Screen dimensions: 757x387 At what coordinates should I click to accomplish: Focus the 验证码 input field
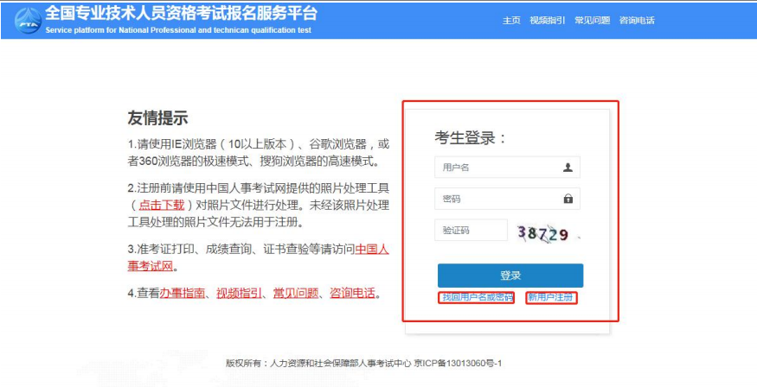472,231
